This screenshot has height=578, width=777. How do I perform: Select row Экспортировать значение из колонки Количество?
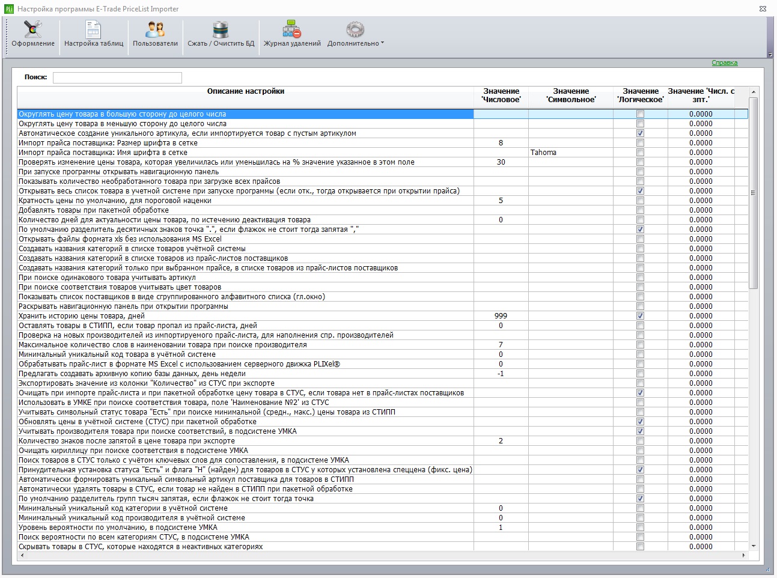click(245, 383)
